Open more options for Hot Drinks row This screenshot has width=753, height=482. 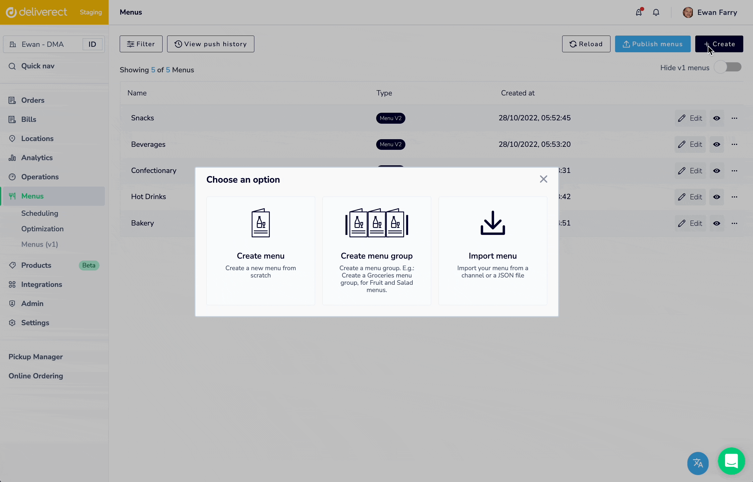pos(734,197)
